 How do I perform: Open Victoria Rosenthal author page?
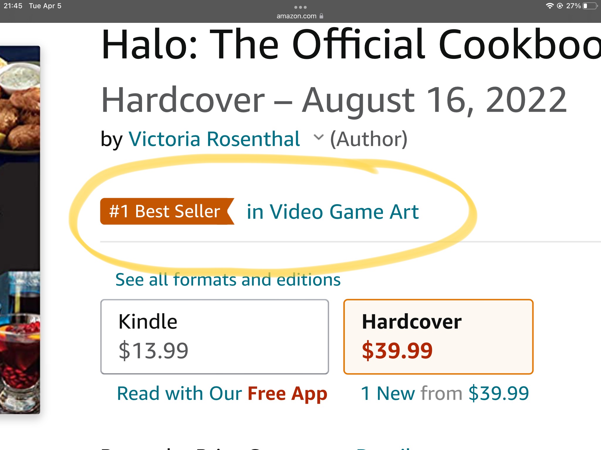click(214, 139)
